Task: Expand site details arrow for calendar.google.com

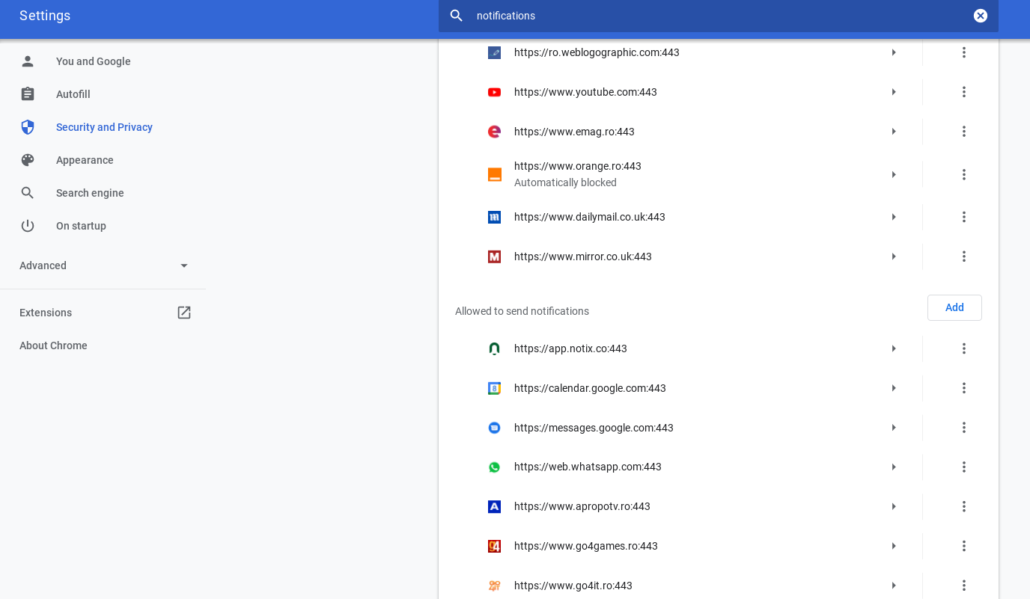Action: (x=894, y=388)
